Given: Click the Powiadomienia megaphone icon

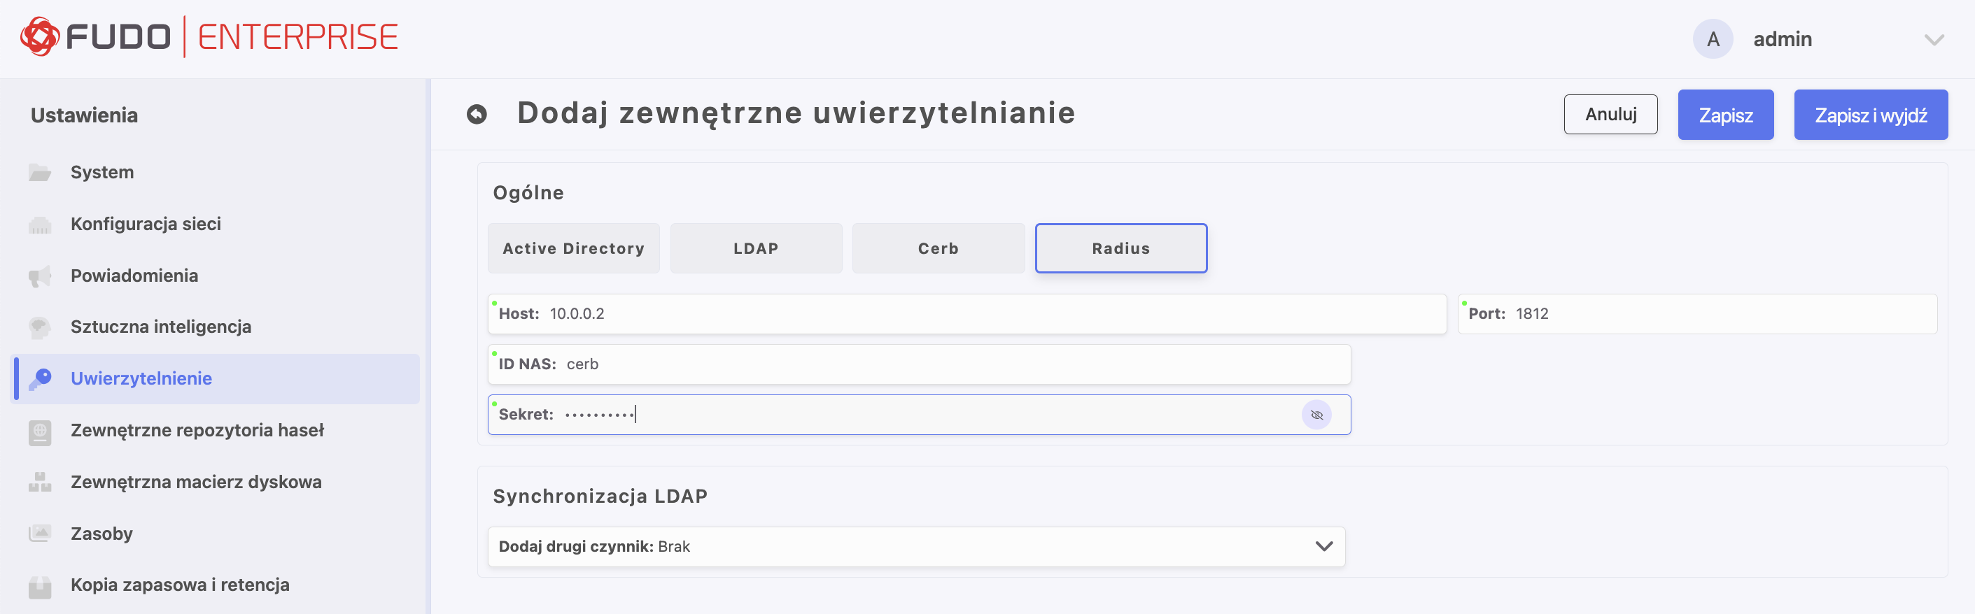Looking at the screenshot, I should pos(40,276).
